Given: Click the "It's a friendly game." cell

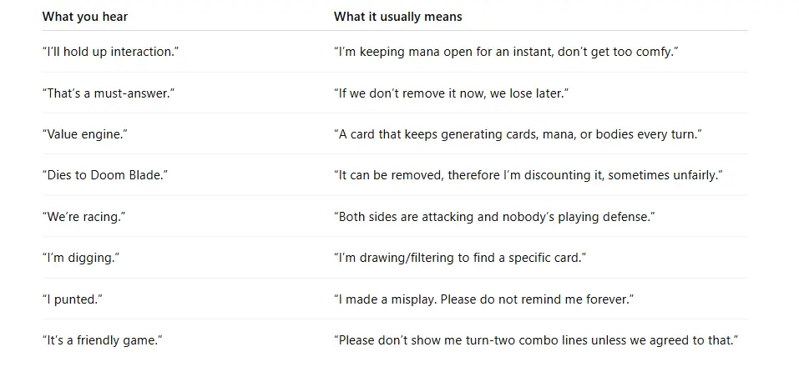Looking at the screenshot, I should pyautogui.click(x=102, y=340).
